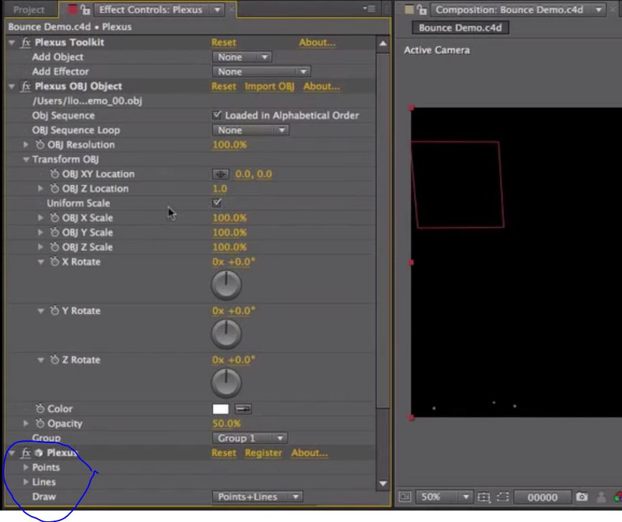
Task: Open the Composition: Bounce Demo.c4d dropdown
Action: coord(598,9)
